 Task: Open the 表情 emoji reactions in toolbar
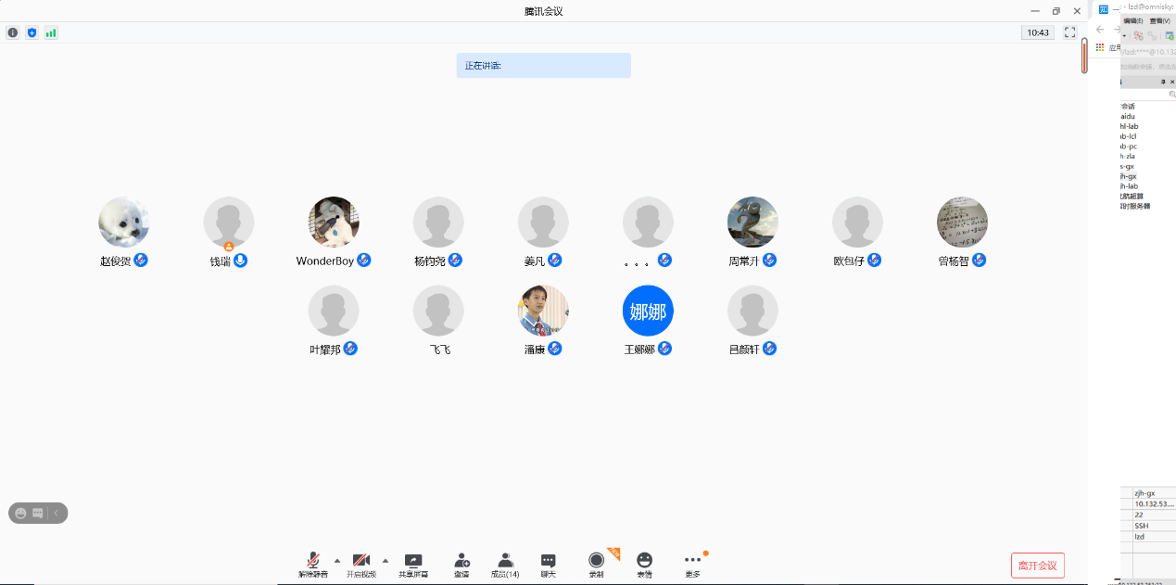(x=644, y=565)
